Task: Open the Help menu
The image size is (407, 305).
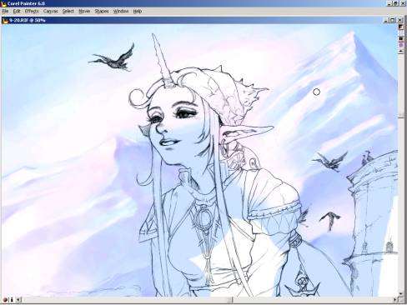Action: (x=138, y=12)
